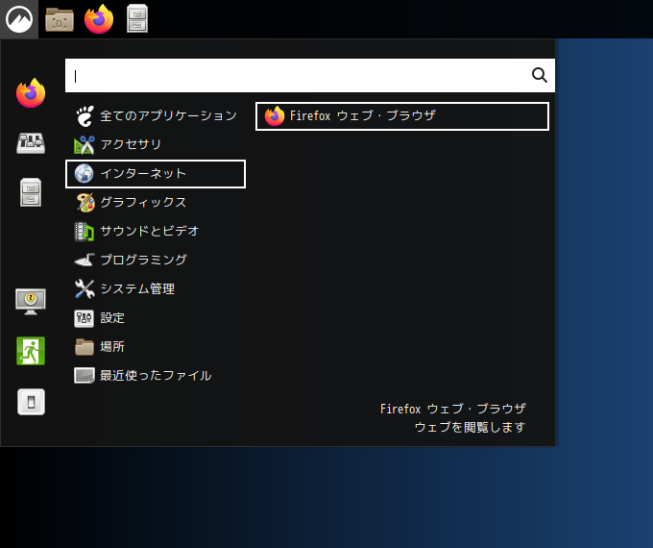The height and width of the screenshot is (548, 653).
Task: Select サウンドとビデオ category
Action: tap(156, 232)
